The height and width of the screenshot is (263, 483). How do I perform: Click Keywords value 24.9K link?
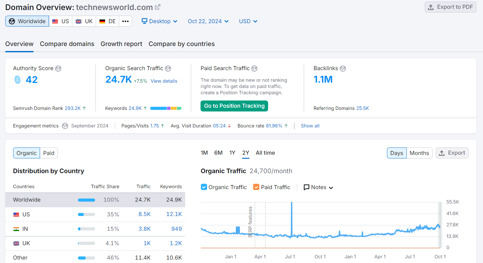tap(135, 108)
